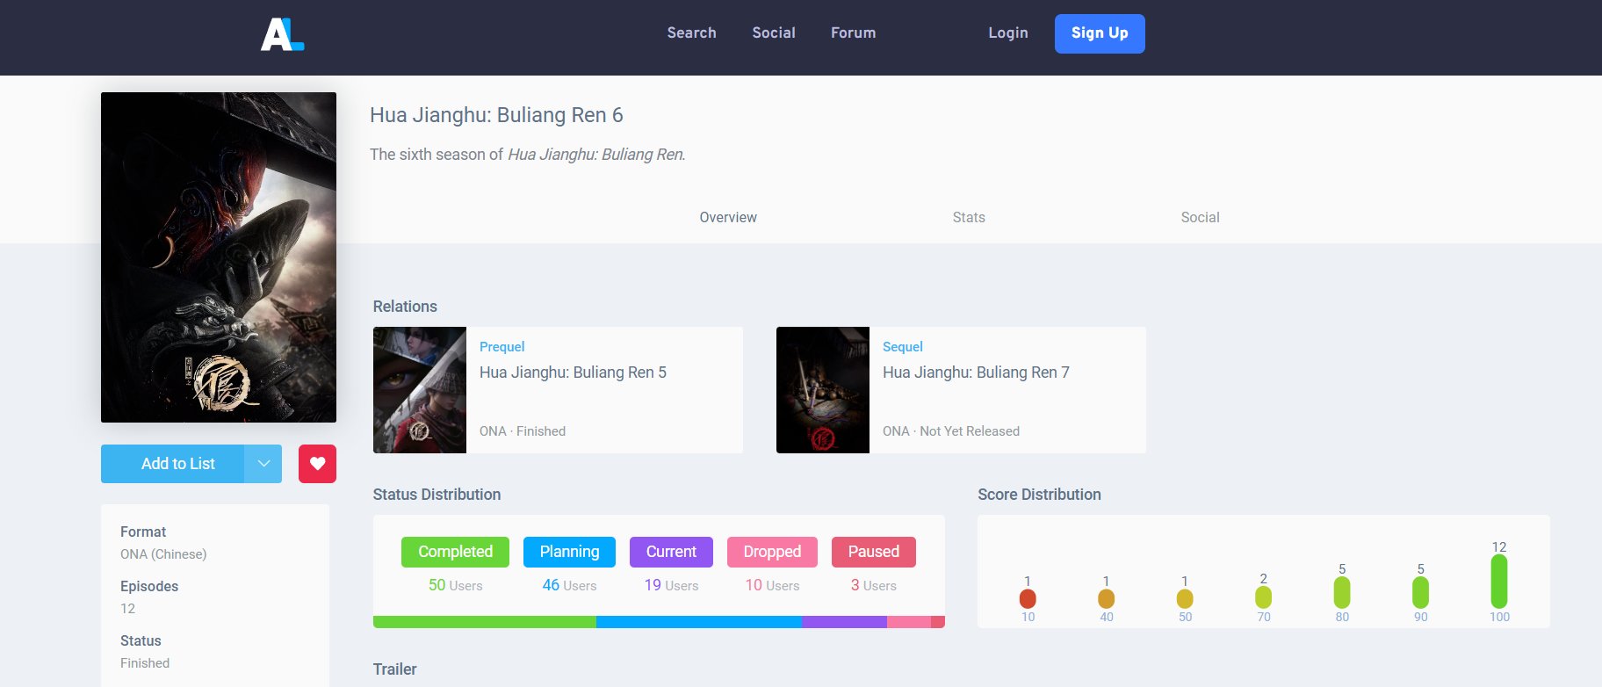Click the 'Finished' status value in sidebar
The image size is (1602, 687).
tap(145, 663)
